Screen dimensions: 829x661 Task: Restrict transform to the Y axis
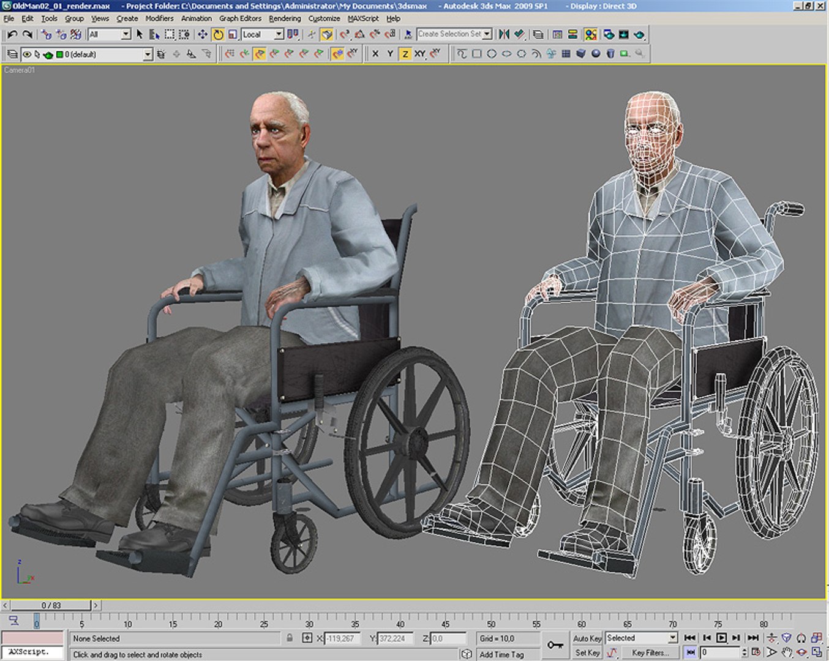tap(390, 54)
